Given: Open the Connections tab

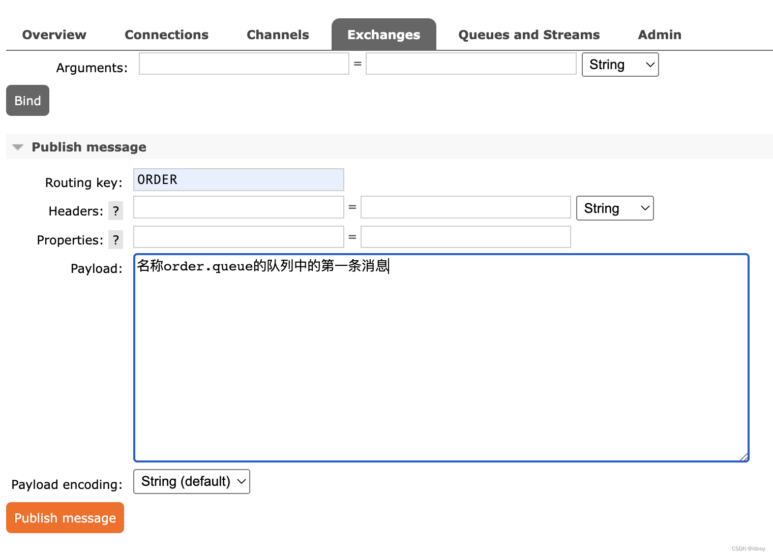Looking at the screenshot, I should [x=166, y=35].
